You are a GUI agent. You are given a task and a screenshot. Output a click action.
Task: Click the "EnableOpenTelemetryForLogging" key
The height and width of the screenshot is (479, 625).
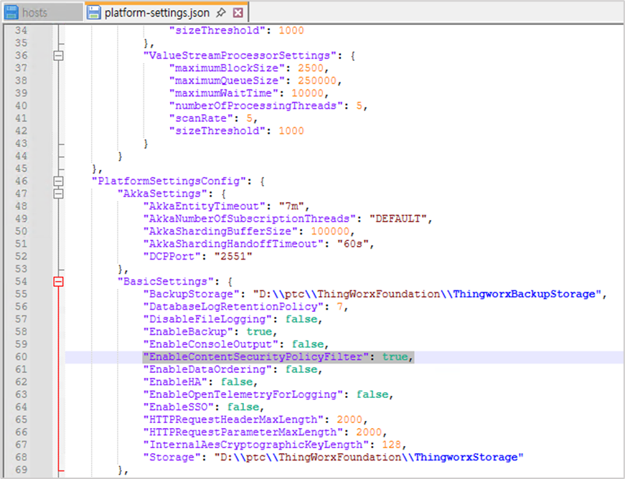click(x=243, y=394)
